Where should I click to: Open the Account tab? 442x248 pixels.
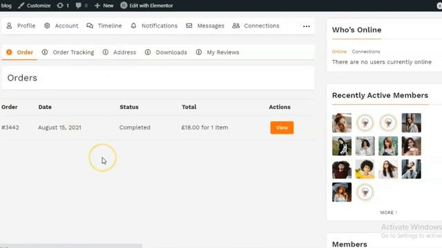[61, 25]
